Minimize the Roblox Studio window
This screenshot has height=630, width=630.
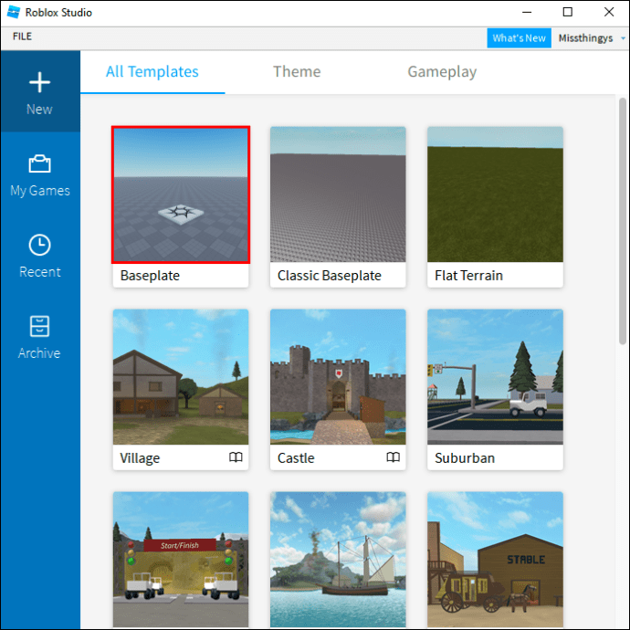pyautogui.click(x=527, y=13)
